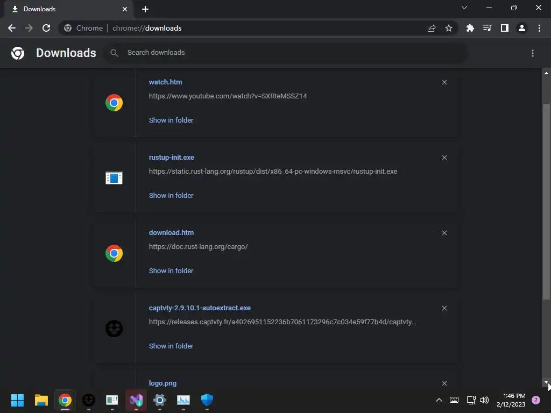Show watch.htm in folder
Screen dimensions: 551x413
[171, 120]
